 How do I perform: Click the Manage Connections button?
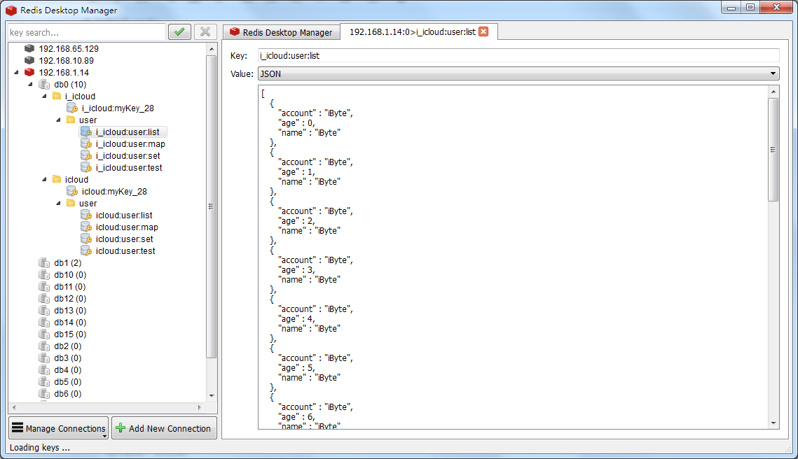[x=59, y=428]
